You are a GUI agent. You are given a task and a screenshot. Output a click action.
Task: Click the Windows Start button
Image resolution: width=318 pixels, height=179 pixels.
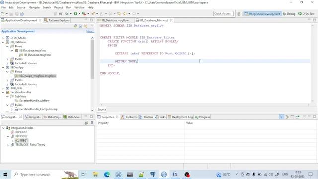pos(5,174)
